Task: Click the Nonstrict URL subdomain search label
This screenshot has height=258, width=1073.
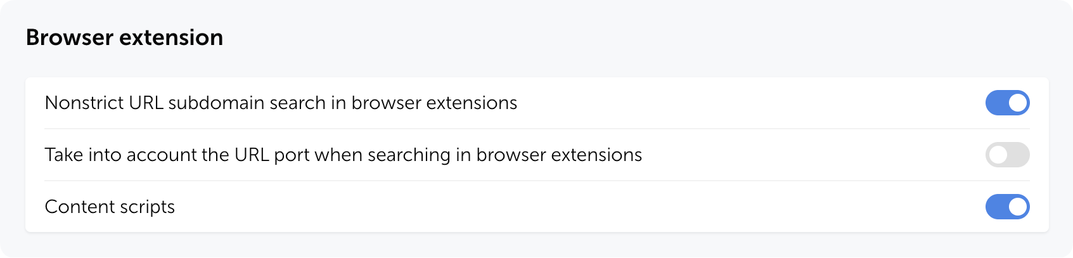Action: click(281, 103)
